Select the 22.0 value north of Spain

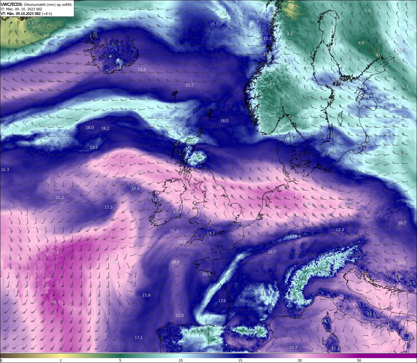click(180, 315)
